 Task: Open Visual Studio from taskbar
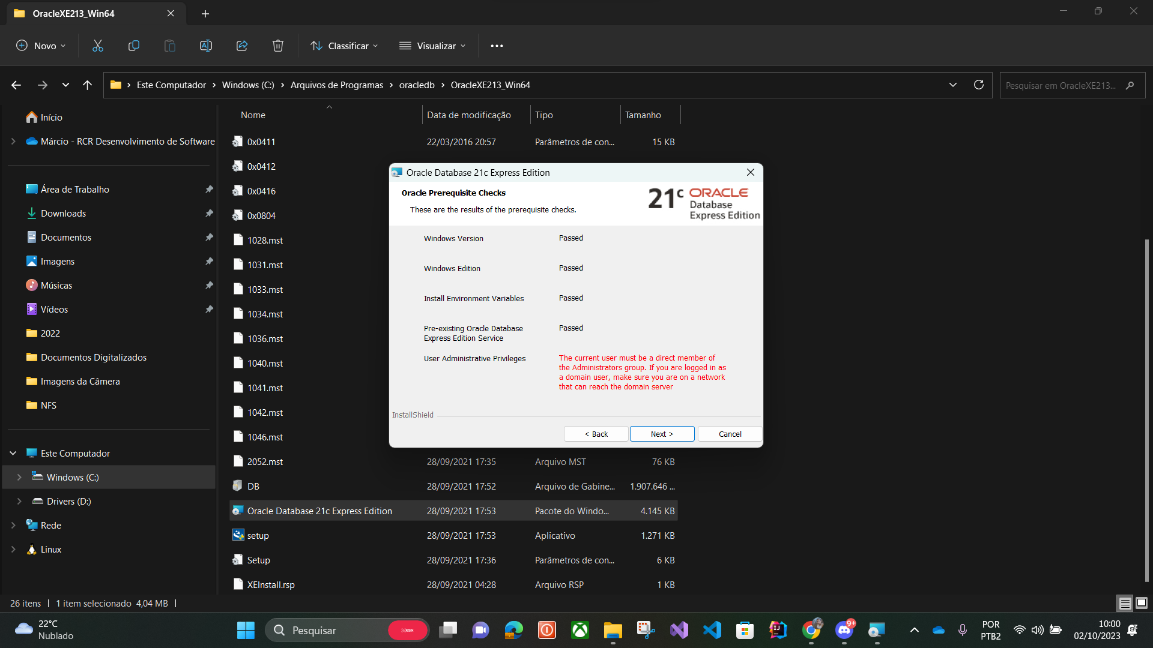(679, 630)
